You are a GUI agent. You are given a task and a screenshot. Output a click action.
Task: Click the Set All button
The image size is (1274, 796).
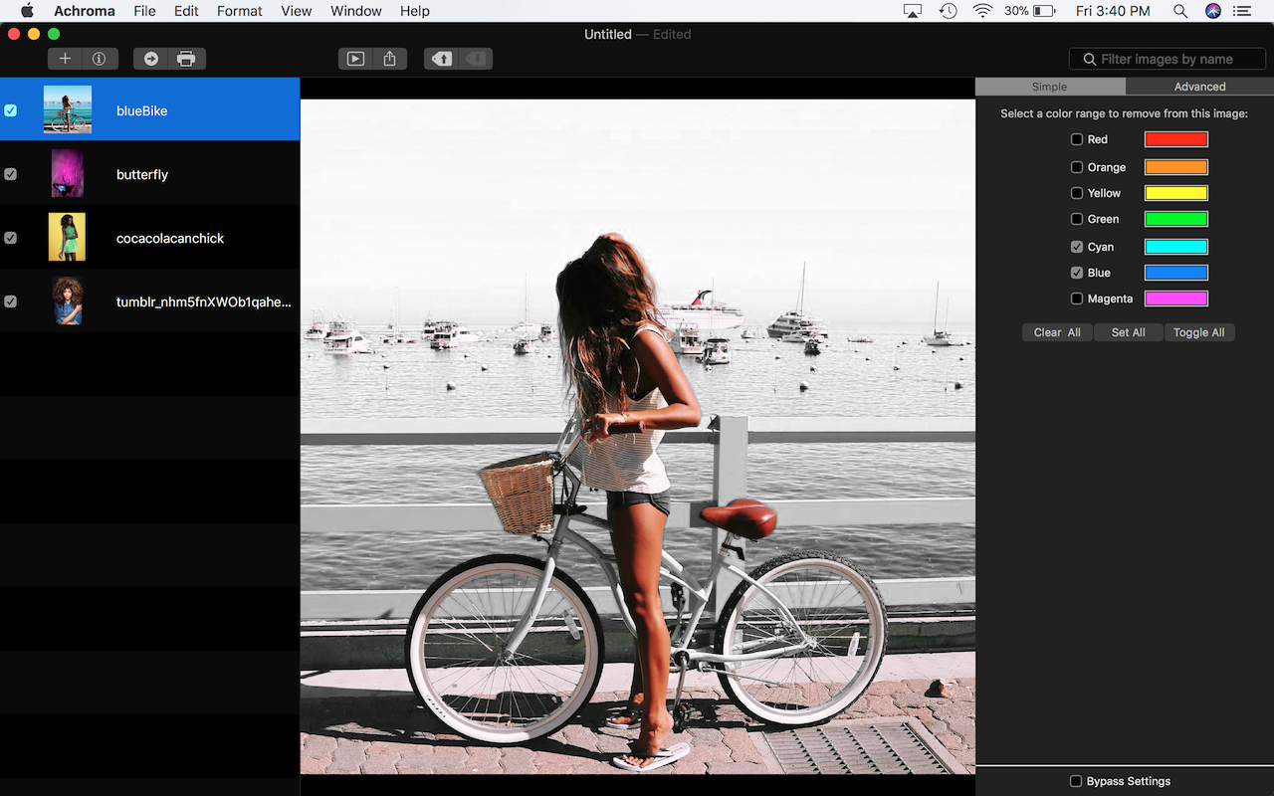(x=1129, y=332)
